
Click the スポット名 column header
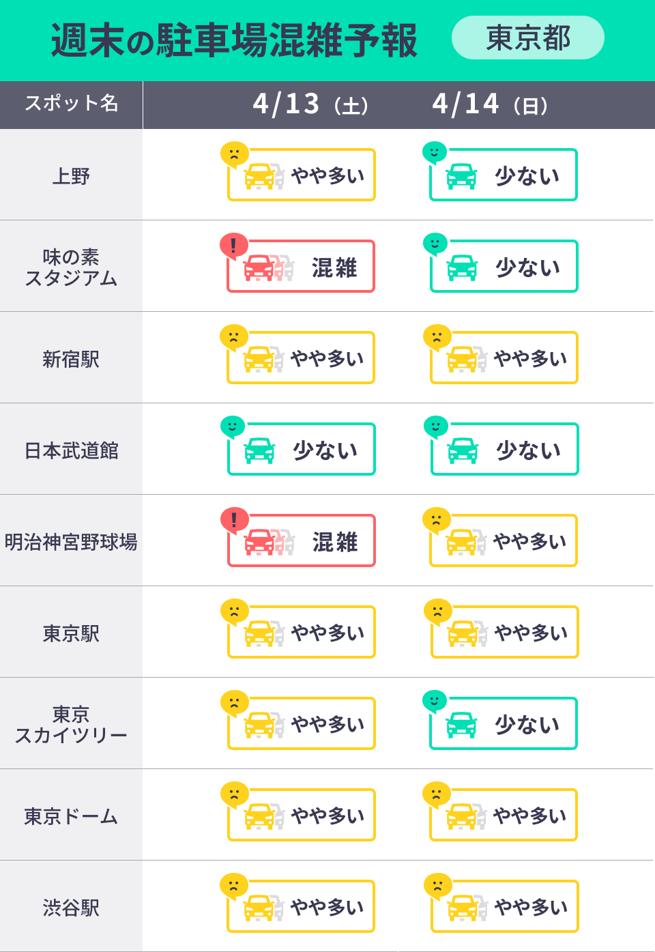[x=71, y=104]
